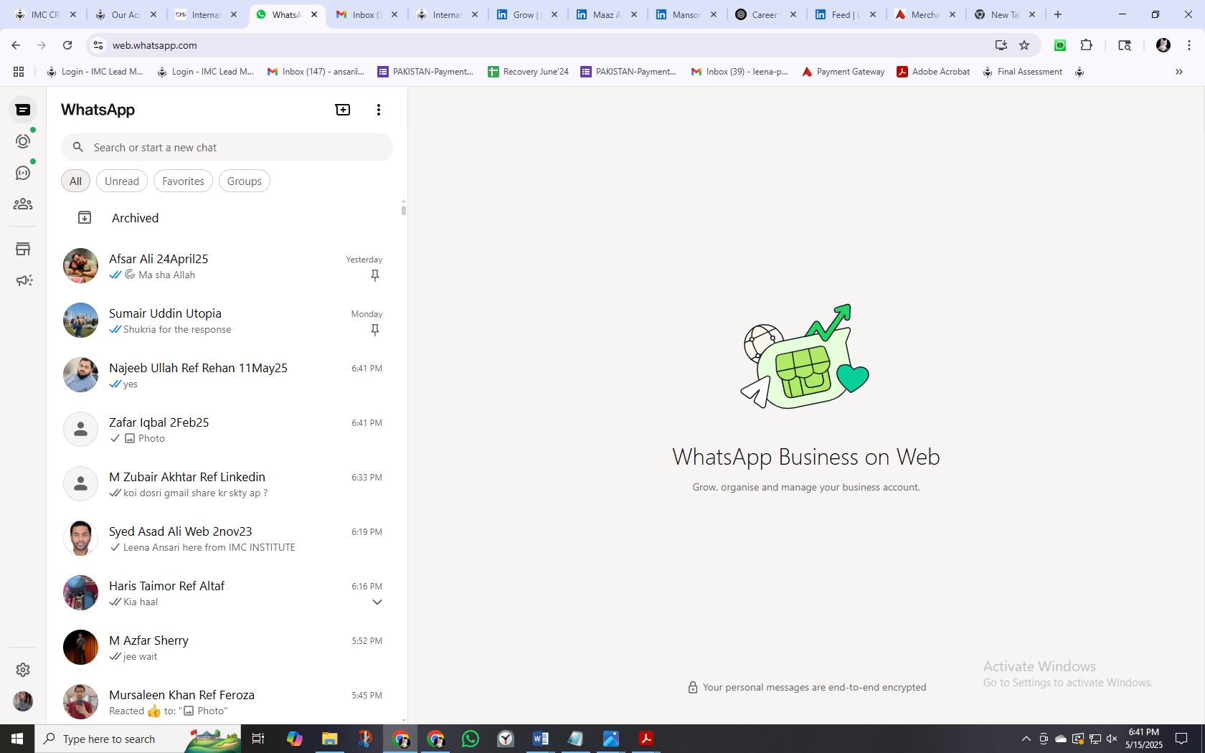Open the Advertise megaphone icon
The height and width of the screenshot is (753, 1205).
pos(24,280)
